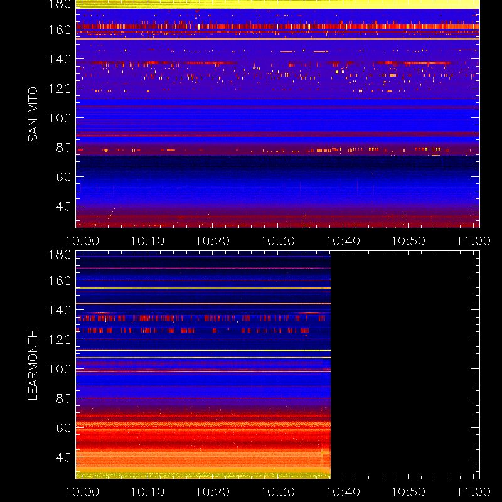The image size is (502, 502).
Task: Pick the 180 label on Learmonth axis
Action: (60, 255)
